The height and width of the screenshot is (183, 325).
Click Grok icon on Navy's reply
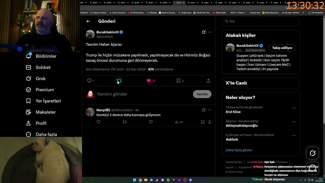pos(204,110)
